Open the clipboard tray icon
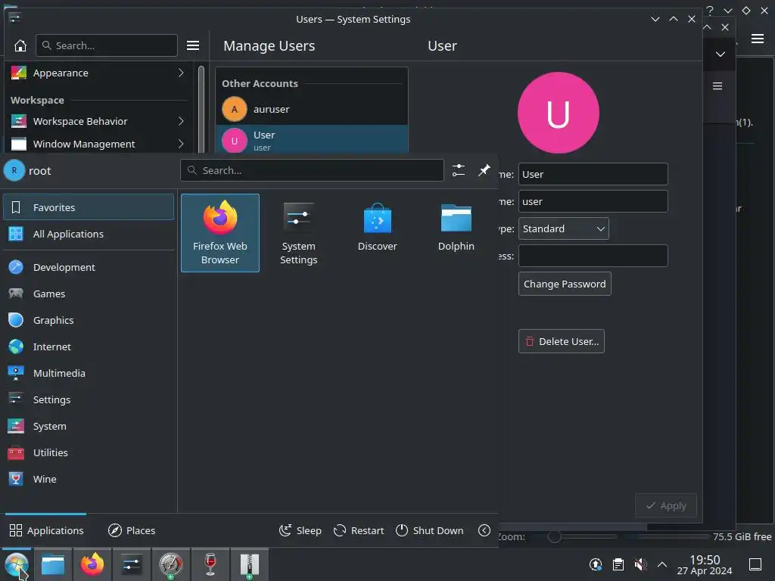This screenshot has width=775, height=581. pos(618,564)
